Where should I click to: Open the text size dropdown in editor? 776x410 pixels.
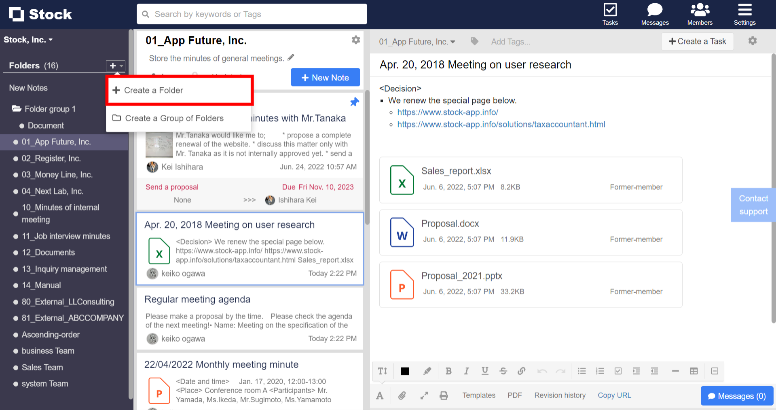coord(382,371)
